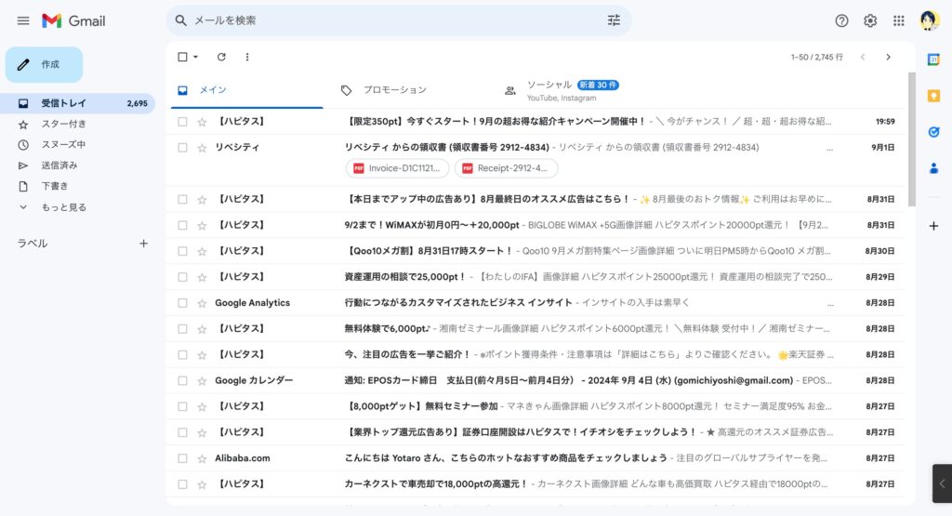Screen dimensions: 952x516
Task: Click the mail list vertical scrollbar
Action: pyautogui.click(x=911, y=139)
